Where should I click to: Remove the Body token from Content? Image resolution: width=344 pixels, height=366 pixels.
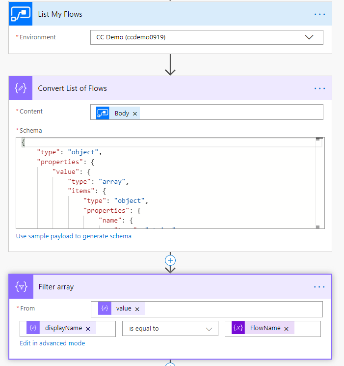click(135, 113)
